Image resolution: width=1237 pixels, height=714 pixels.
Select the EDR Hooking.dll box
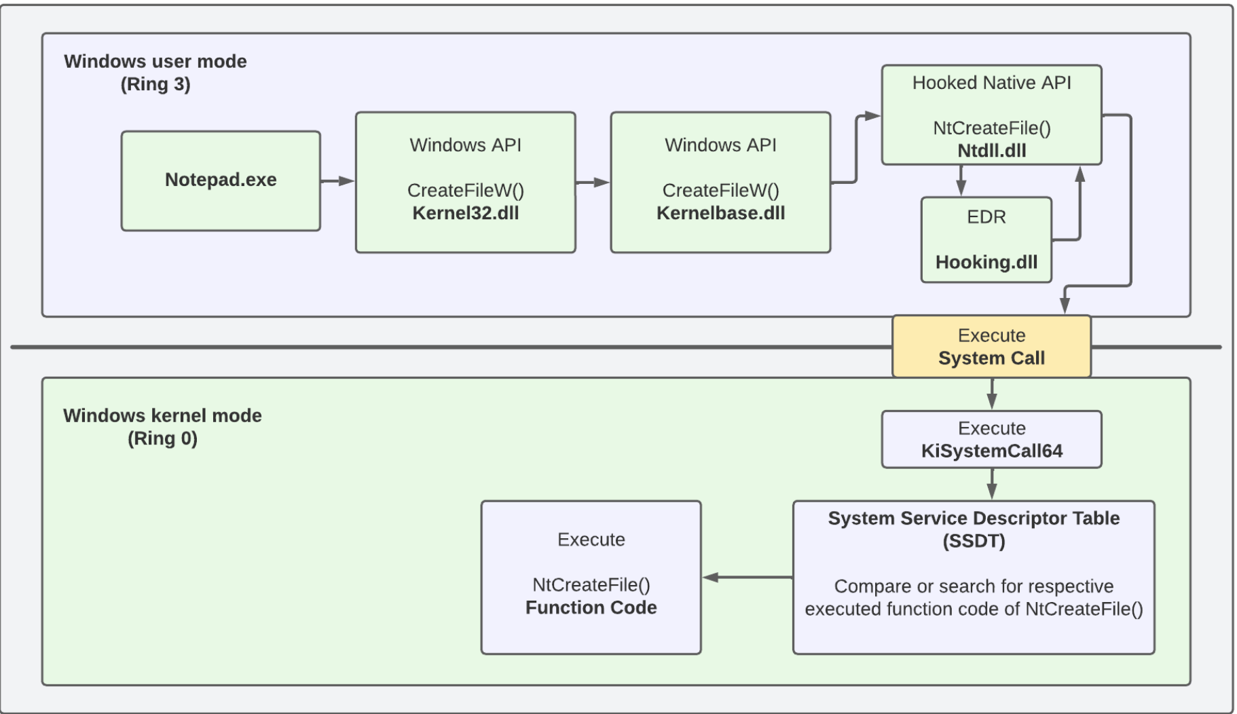pyautogui.click(x=986, y=240)
